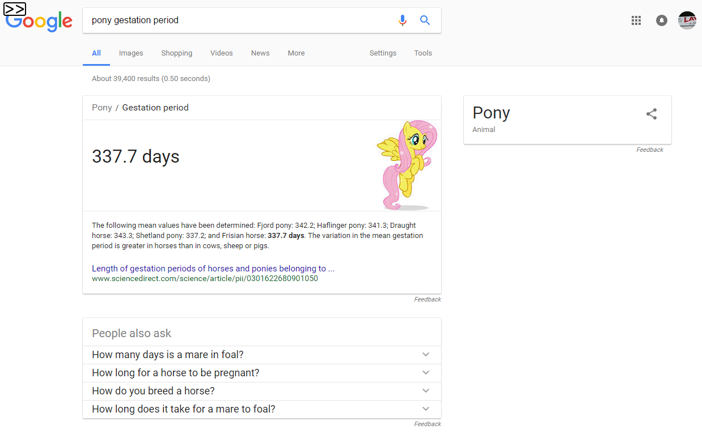Click the 'Gestation period' breadcrumb text
Viewport: 702px width, 442px height.
(155, 108)
